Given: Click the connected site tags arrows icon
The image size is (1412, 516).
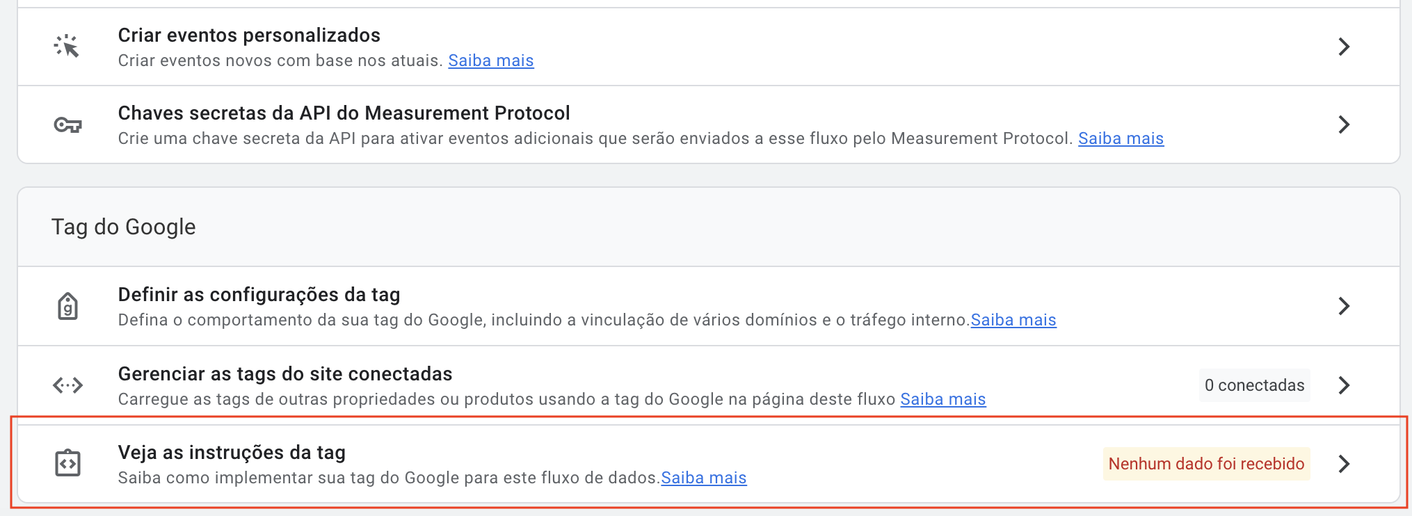Looking at the screenshot, I should click(x=67, y=385).
